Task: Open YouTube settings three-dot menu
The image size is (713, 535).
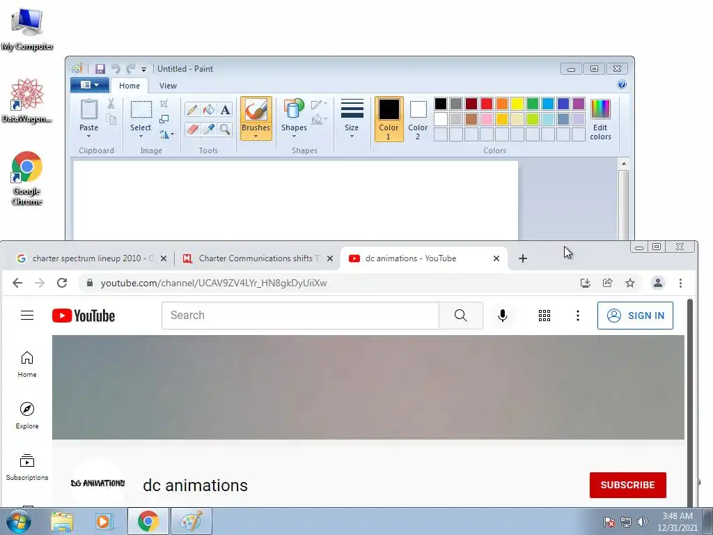Action: pyautogui.click(x=577, y=316)
